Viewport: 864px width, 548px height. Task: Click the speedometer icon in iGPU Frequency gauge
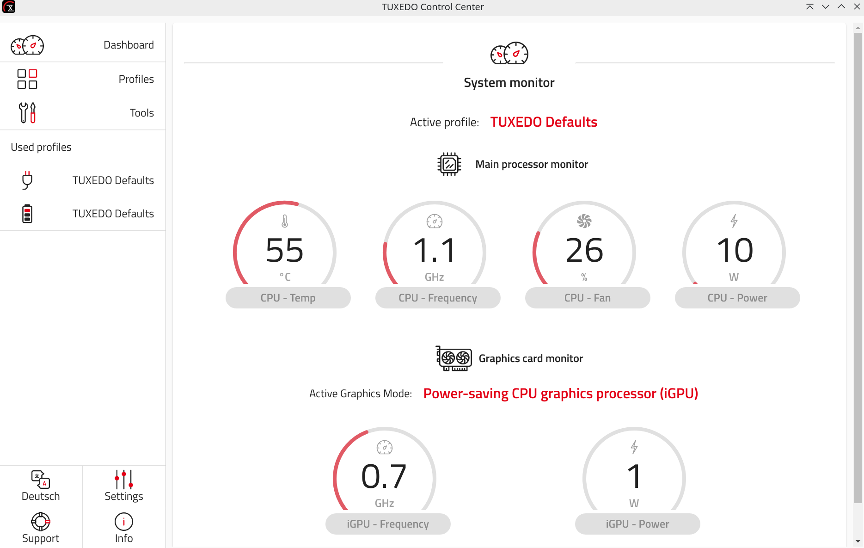(x=385, y=447)
